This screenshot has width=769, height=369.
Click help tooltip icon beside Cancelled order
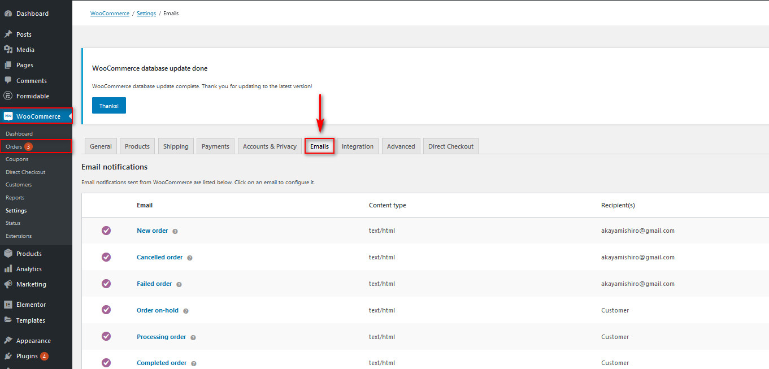(190, 258)
